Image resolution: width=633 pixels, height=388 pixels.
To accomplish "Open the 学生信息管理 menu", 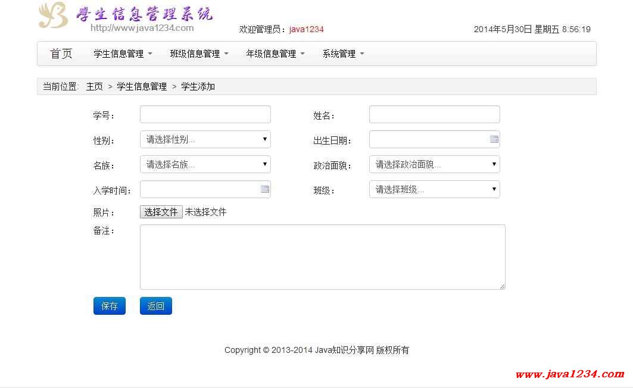I will click(123, 54).
